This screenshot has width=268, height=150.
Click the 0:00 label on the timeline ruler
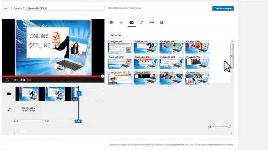[16, 121]
